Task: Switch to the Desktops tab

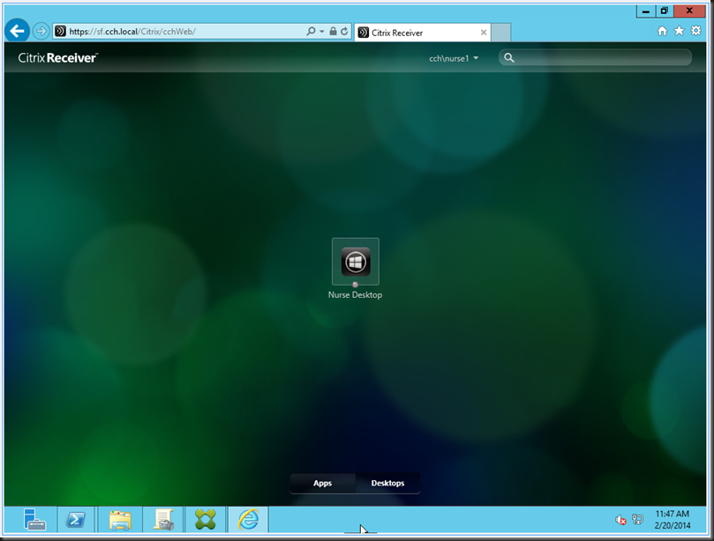Action: click(387, 483)
